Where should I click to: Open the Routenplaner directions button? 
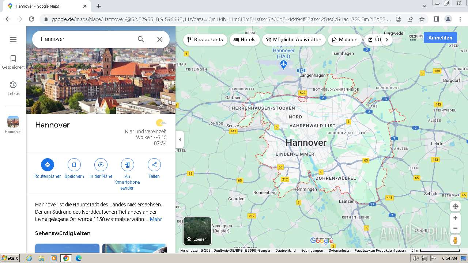point(48,168)
